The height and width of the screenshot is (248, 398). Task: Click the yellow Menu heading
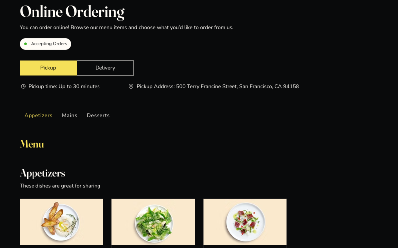32,144
